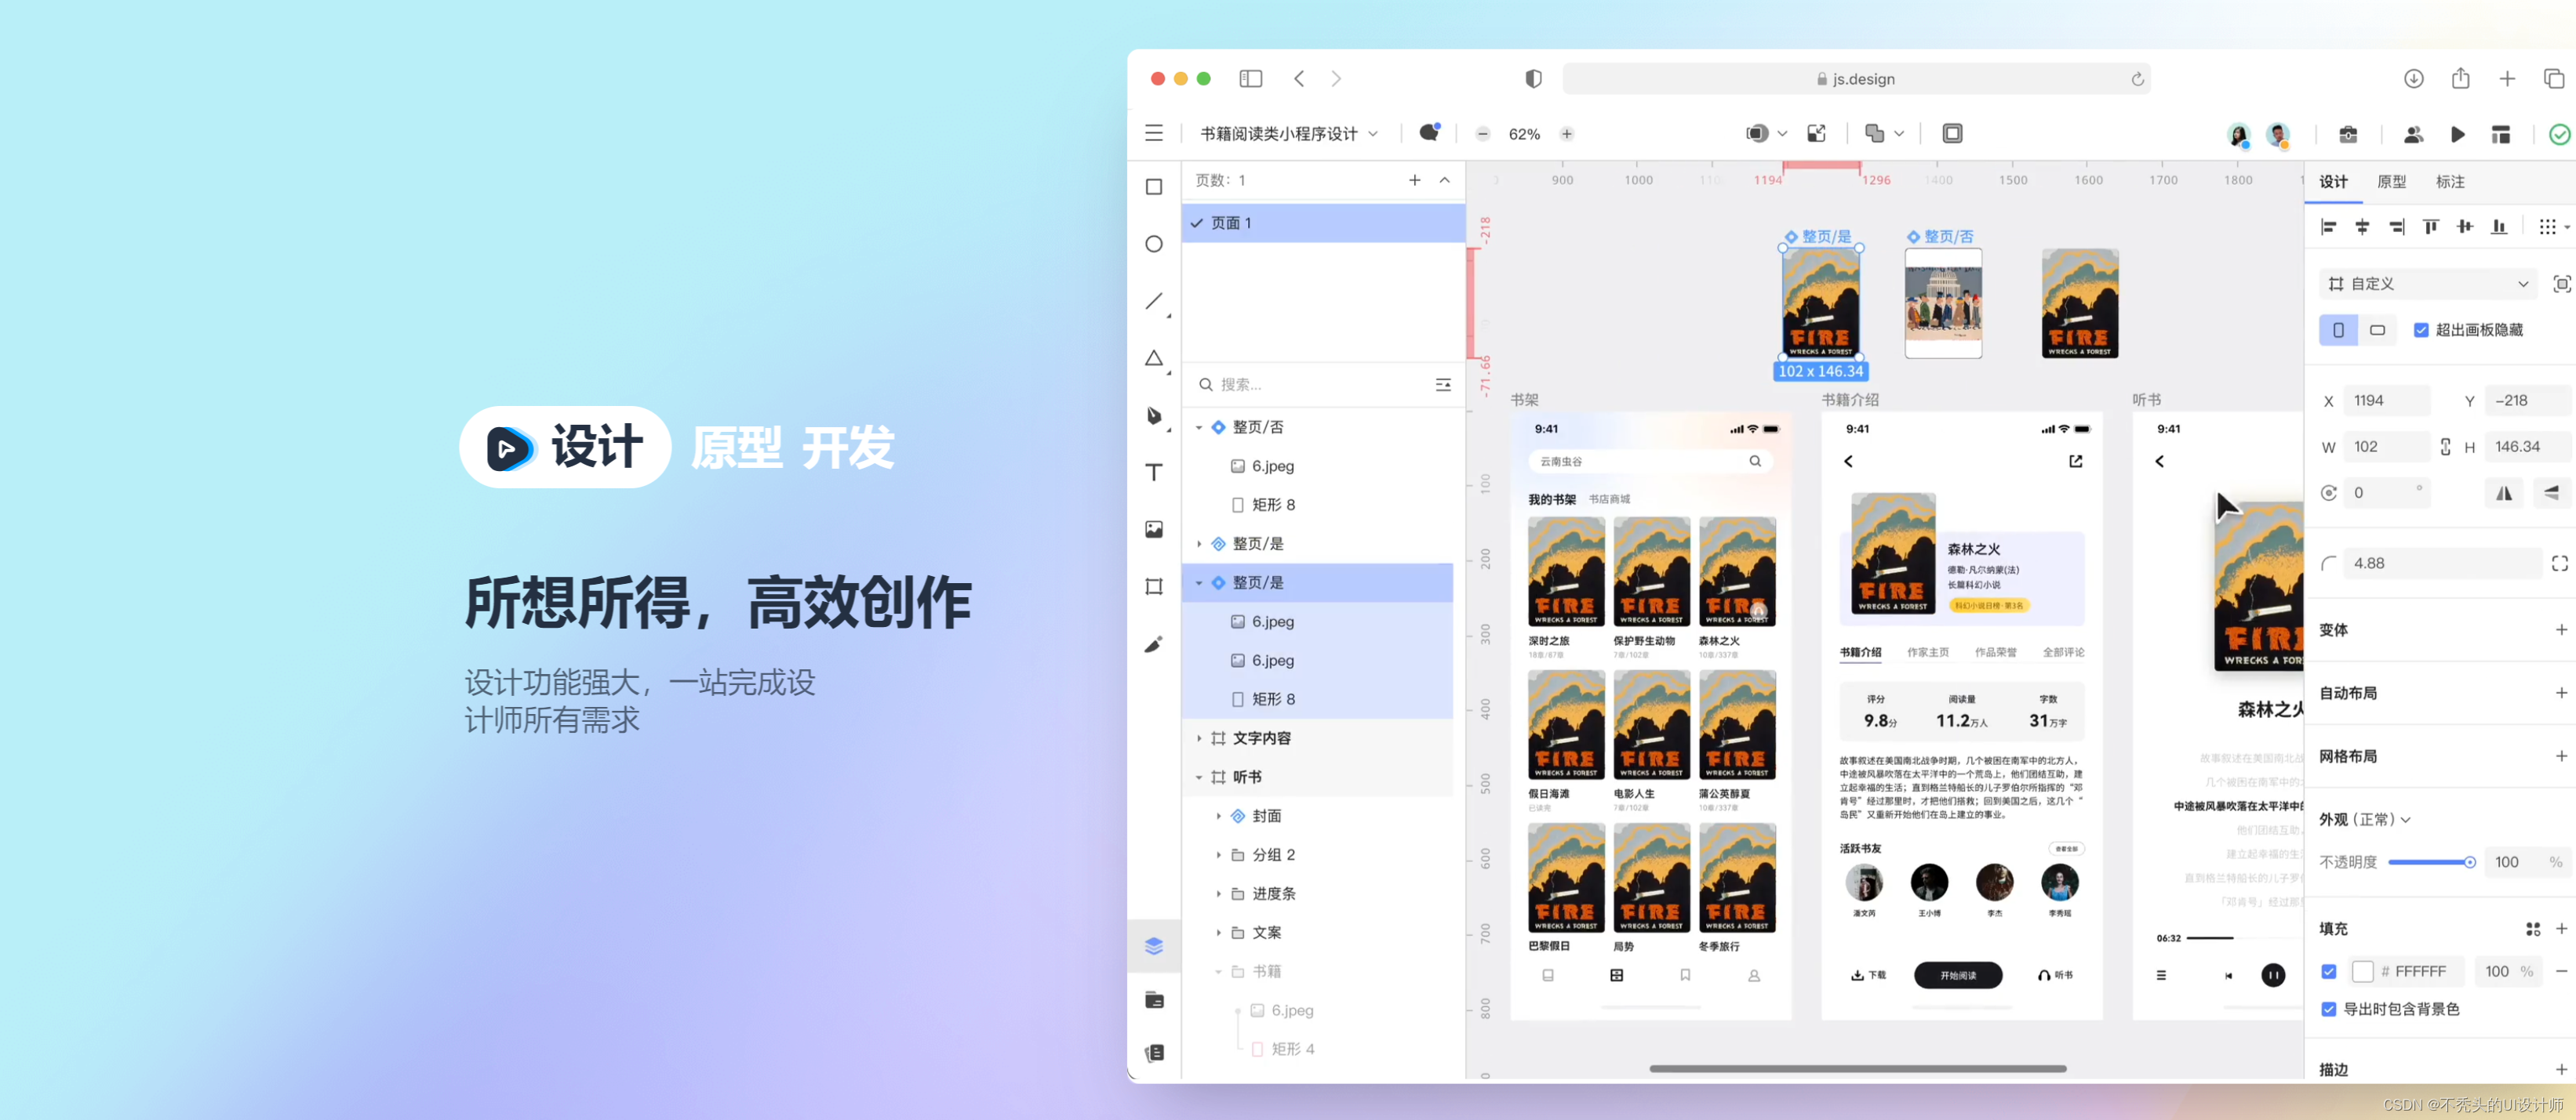Click the canvas horizontal scrollbar
Viewport: 2576px width, 1120px height.
1857,1068
